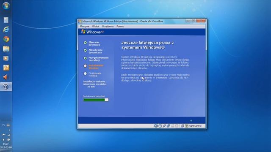Click the small dot in the setup footer

(191, 120)
